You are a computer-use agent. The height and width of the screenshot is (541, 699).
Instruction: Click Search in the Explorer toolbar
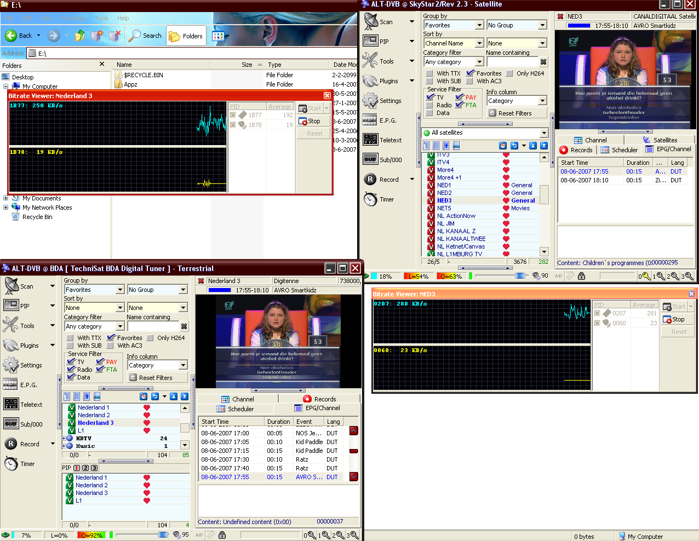(146, 36)
